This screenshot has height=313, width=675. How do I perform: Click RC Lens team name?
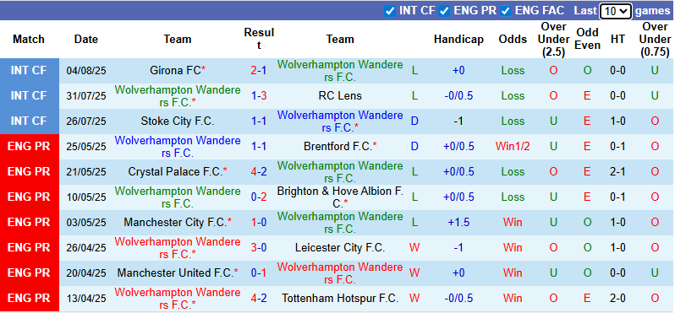tap(340, 95)
